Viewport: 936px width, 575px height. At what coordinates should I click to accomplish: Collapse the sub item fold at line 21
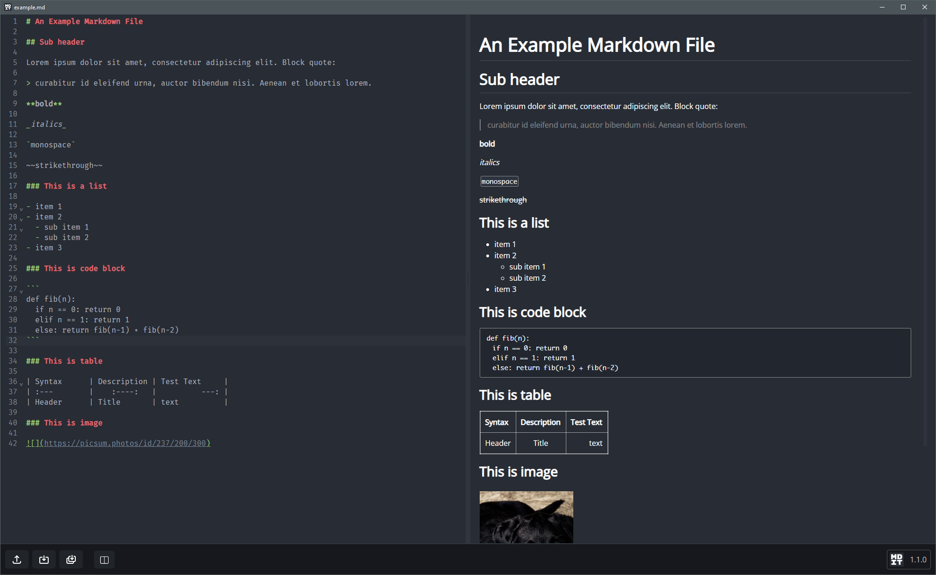[x=21, y=229]
